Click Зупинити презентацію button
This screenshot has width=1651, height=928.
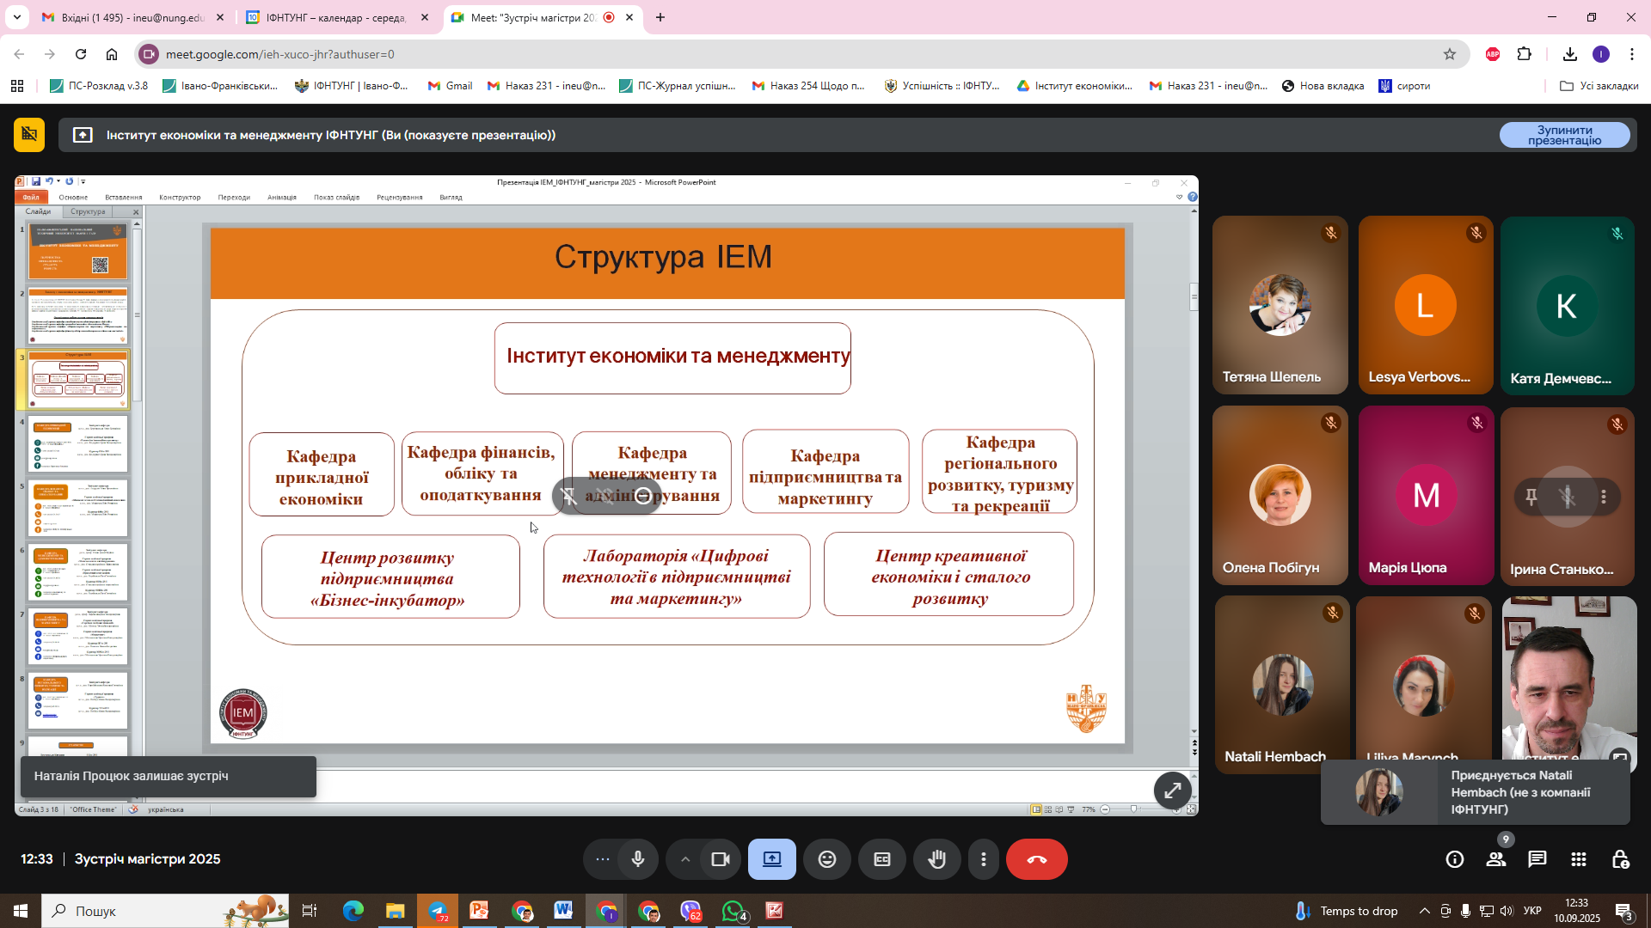click(1564, 135)
